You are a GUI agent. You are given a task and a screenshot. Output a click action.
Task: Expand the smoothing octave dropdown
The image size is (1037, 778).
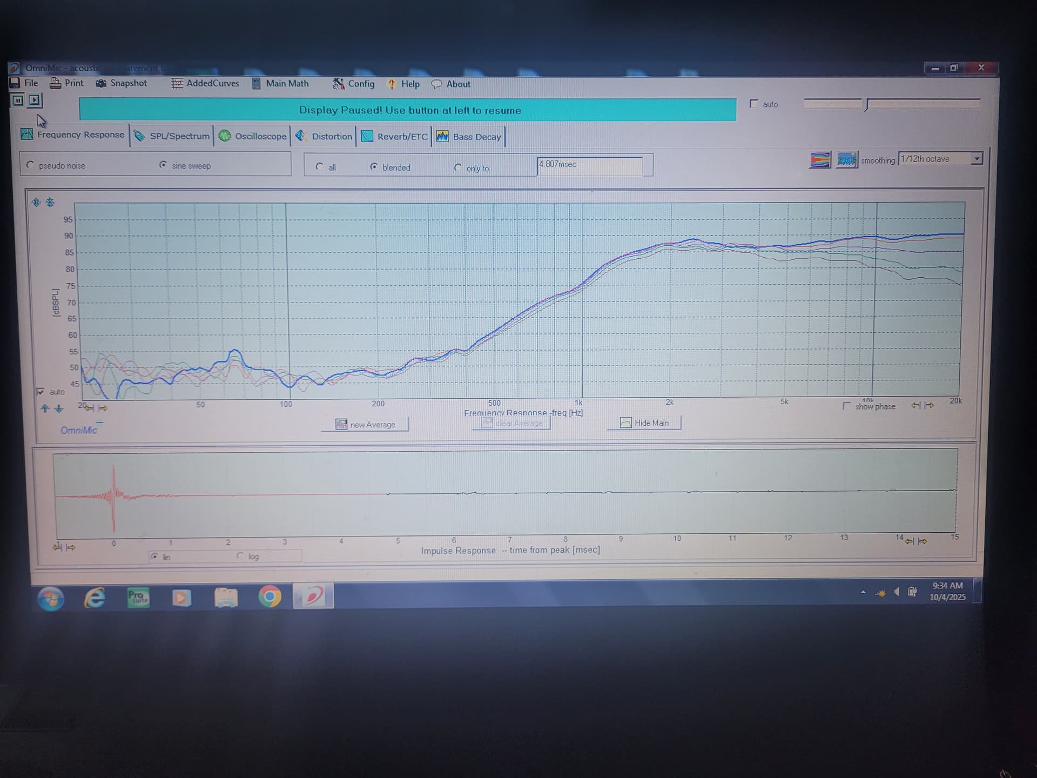pyautogui.click(x=977, y=159)
